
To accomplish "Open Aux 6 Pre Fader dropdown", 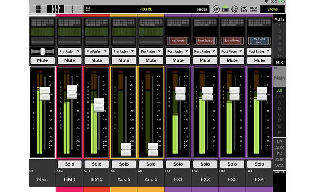I will (151, 52).
